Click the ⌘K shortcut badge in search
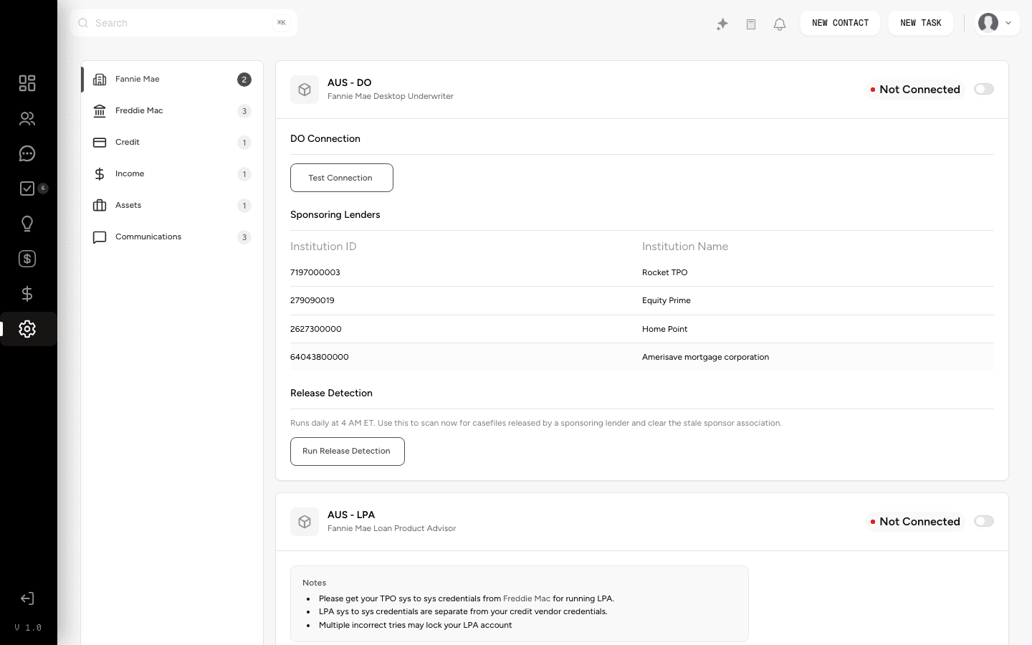1032x645 pixels. [x=282, y=23]
